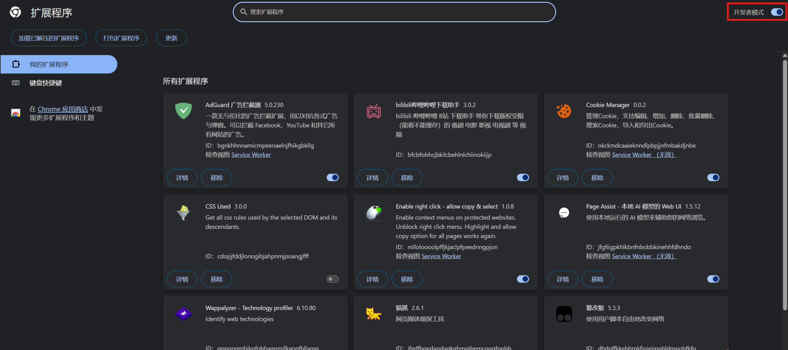Click the Cookie Manager orange cookie icon
The image size is (788, 350).
(x=564, y=111)
